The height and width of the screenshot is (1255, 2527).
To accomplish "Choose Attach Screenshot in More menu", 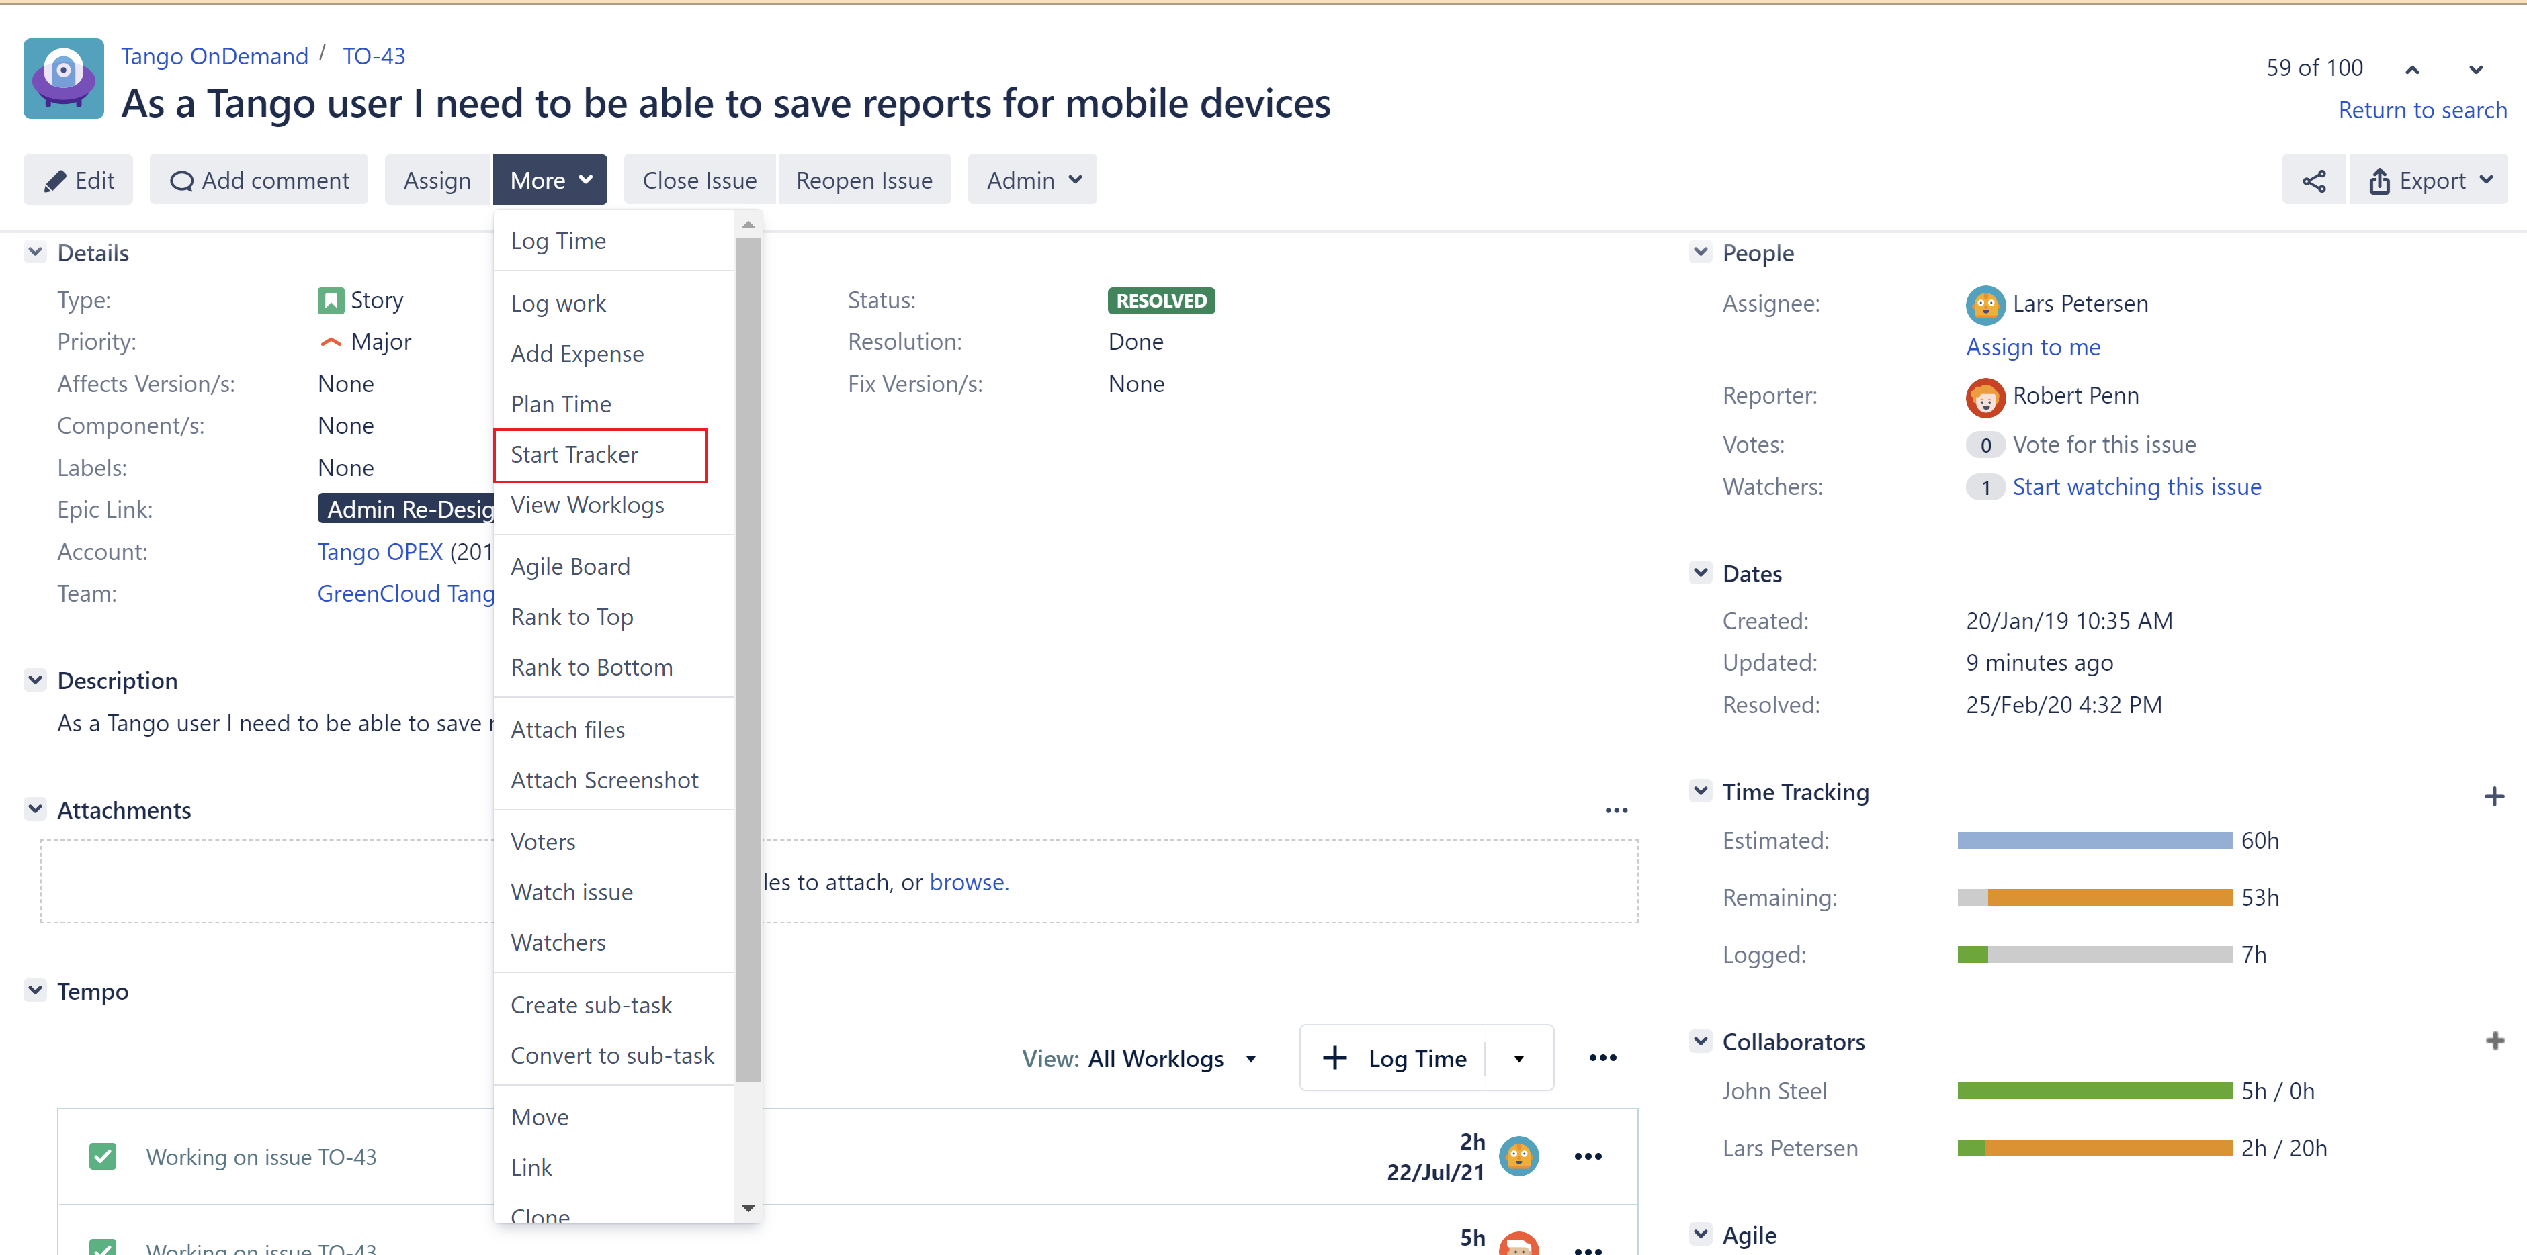I will (604, 780).
